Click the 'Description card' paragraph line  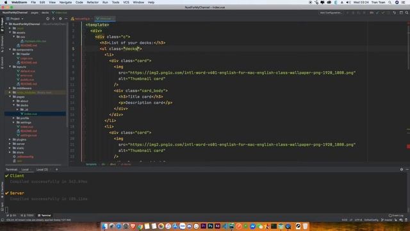coord(145,103)
